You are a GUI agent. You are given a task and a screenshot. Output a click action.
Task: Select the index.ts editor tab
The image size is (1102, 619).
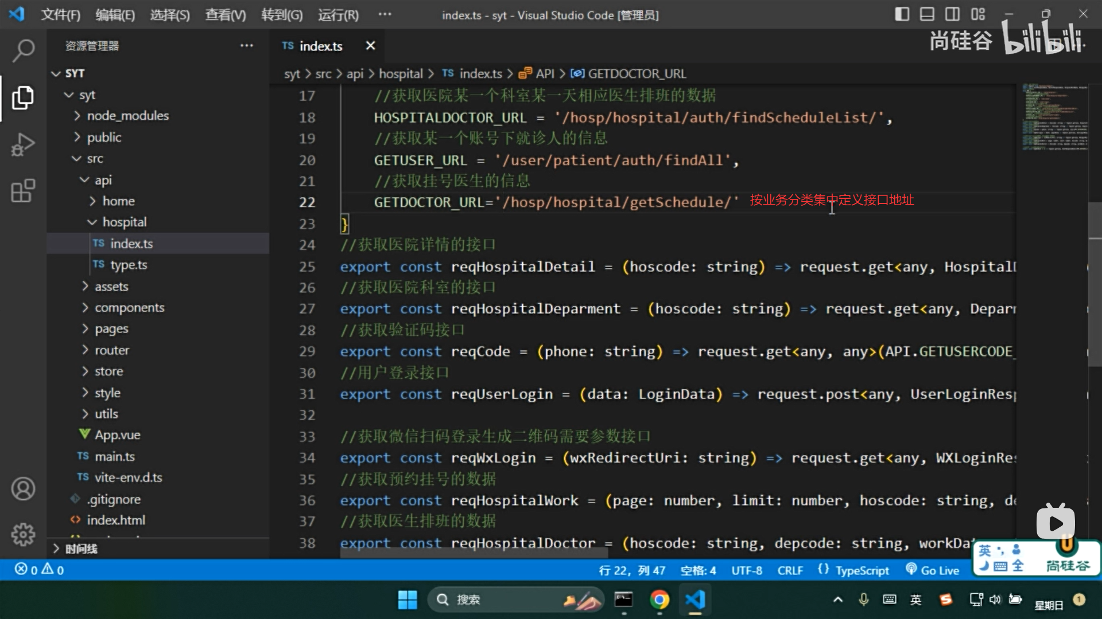[x=320, y=46]
